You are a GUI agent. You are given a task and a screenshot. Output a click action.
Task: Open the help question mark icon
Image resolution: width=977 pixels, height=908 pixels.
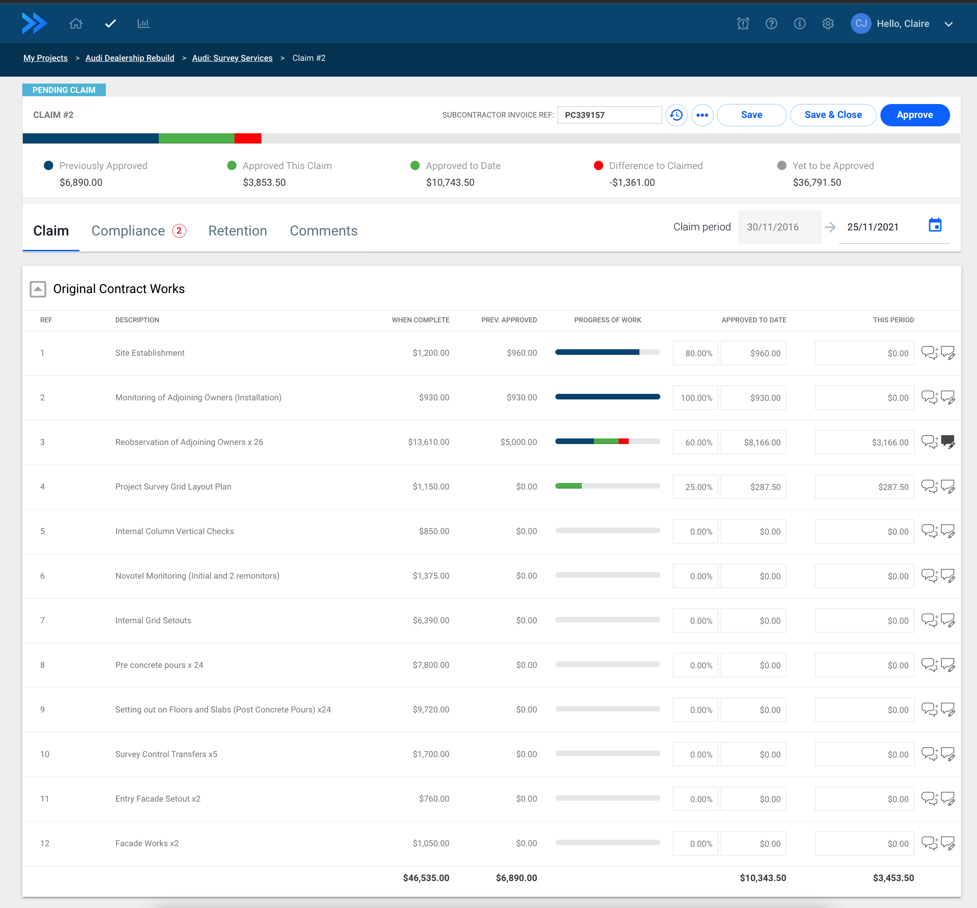click(x=771, y=24)
